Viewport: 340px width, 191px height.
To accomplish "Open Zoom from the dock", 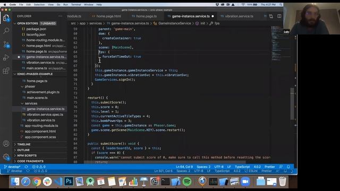I will [245, 181].
